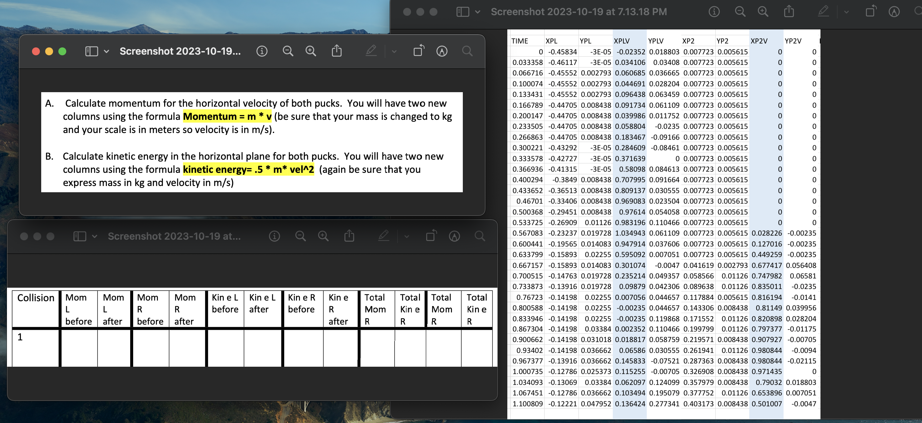Zoom in on the spreadsheet data window

click(763, 12)
